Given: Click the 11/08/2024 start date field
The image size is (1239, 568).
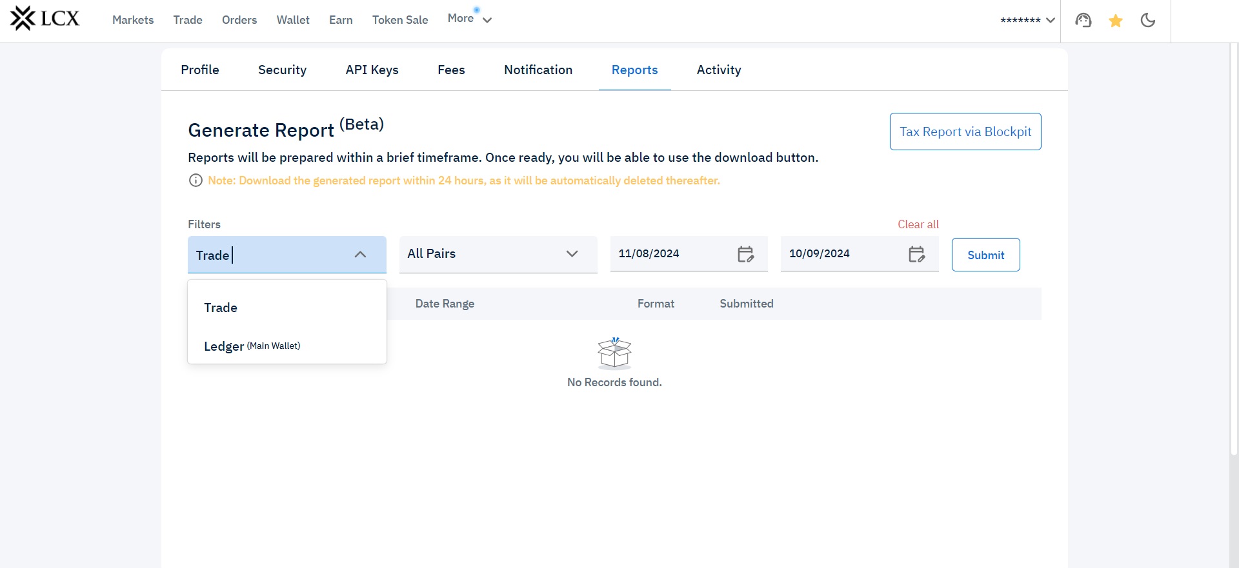Looking at the screenshot, I should tap(671, 254).
